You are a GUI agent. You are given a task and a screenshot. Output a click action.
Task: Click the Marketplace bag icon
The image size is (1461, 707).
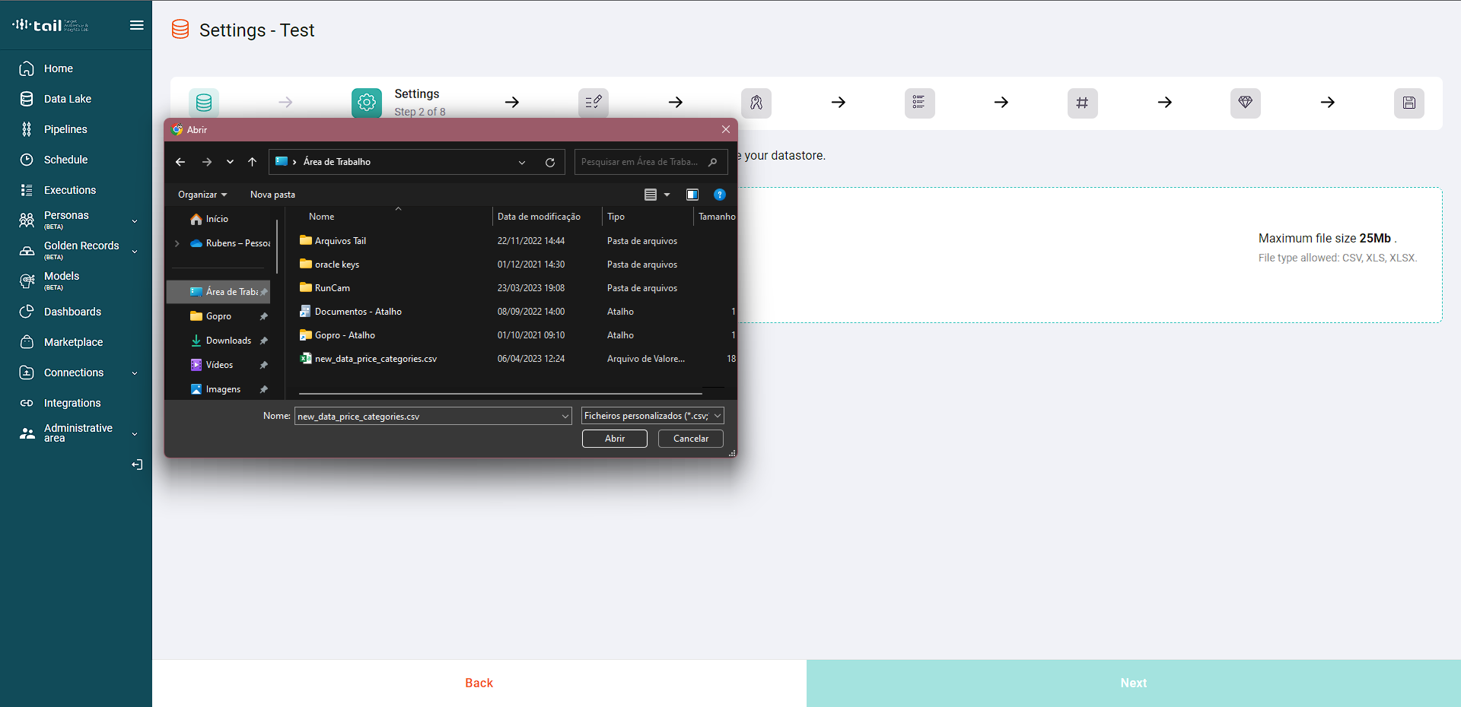[27, 342]
